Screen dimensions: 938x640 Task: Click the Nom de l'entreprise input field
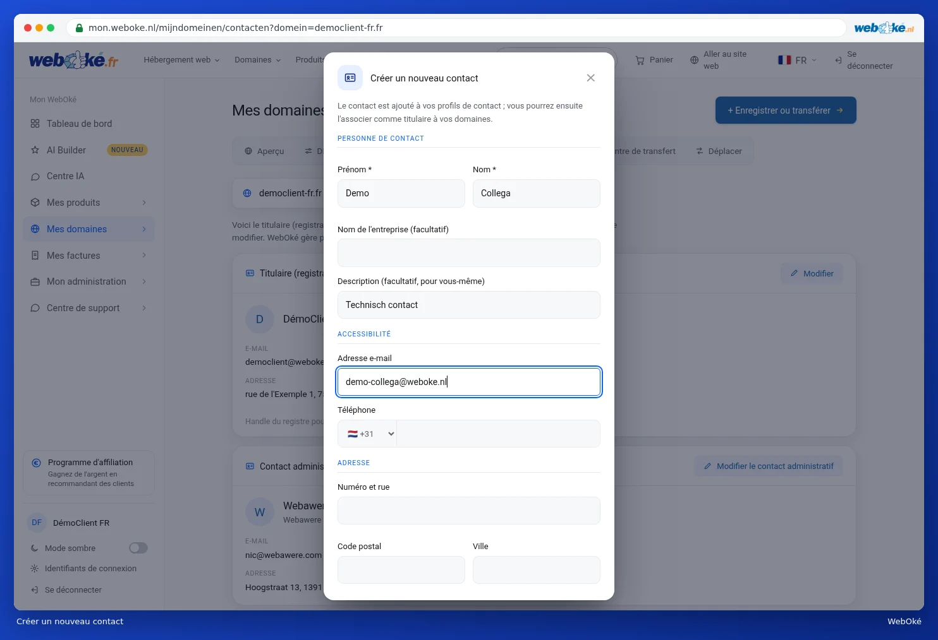[469, 253]
